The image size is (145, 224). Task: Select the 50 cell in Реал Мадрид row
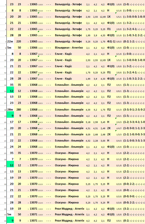pos(19,214)
